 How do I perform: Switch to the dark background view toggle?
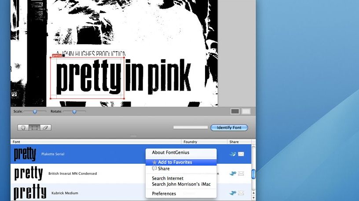tap(235, 112)
